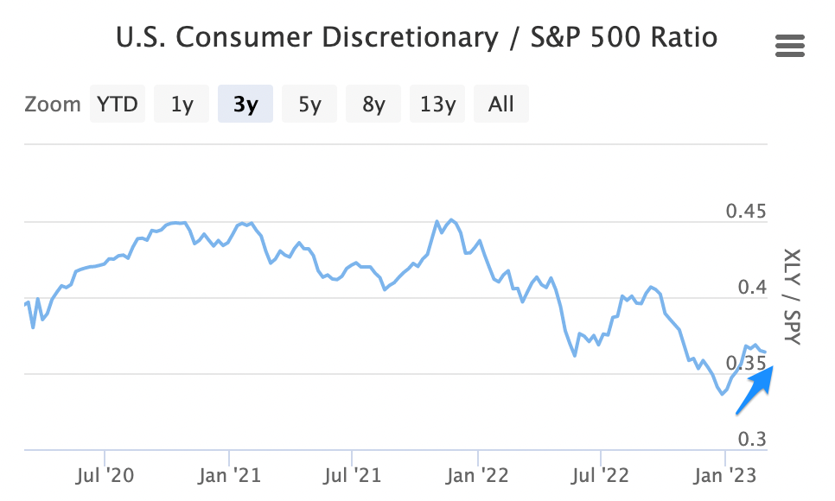The image size is (835, 501).
Task: Click the 0.45 y-axis label
Action: (x=746, y=212)
